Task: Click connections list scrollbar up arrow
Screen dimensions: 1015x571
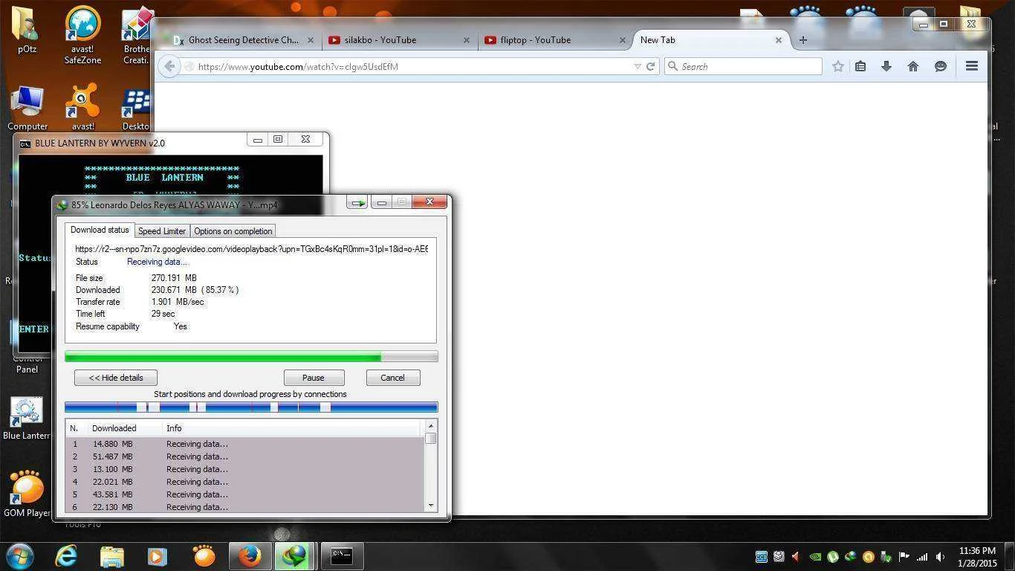Action: 430,426
